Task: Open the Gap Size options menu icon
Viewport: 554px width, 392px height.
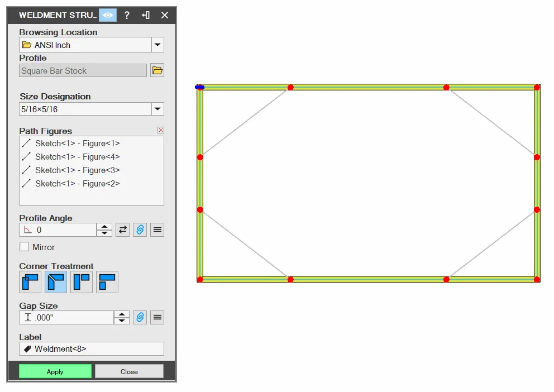Action: pos(157,318)
